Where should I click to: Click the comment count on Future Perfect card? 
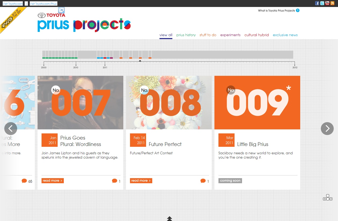coord(208,181)
